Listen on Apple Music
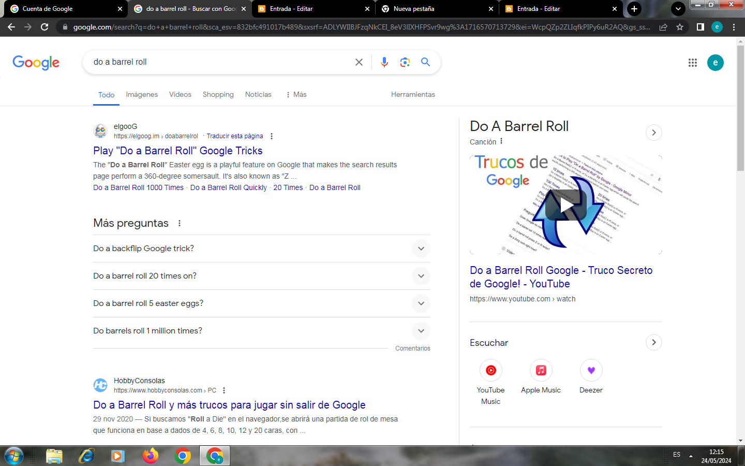 [x=541, y=377]
